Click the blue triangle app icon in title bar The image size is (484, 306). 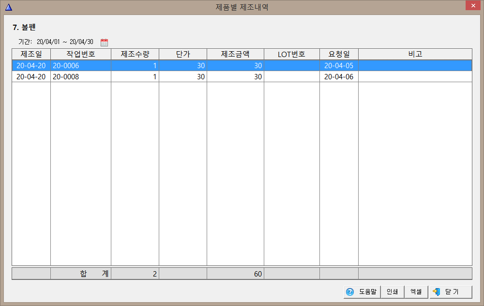click(x=9, y=7)
